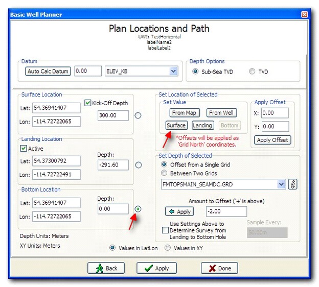This screenshot has height=287, width=319.
Task: Uncheck the Active landing location checkbox
Action: point(24,149)
